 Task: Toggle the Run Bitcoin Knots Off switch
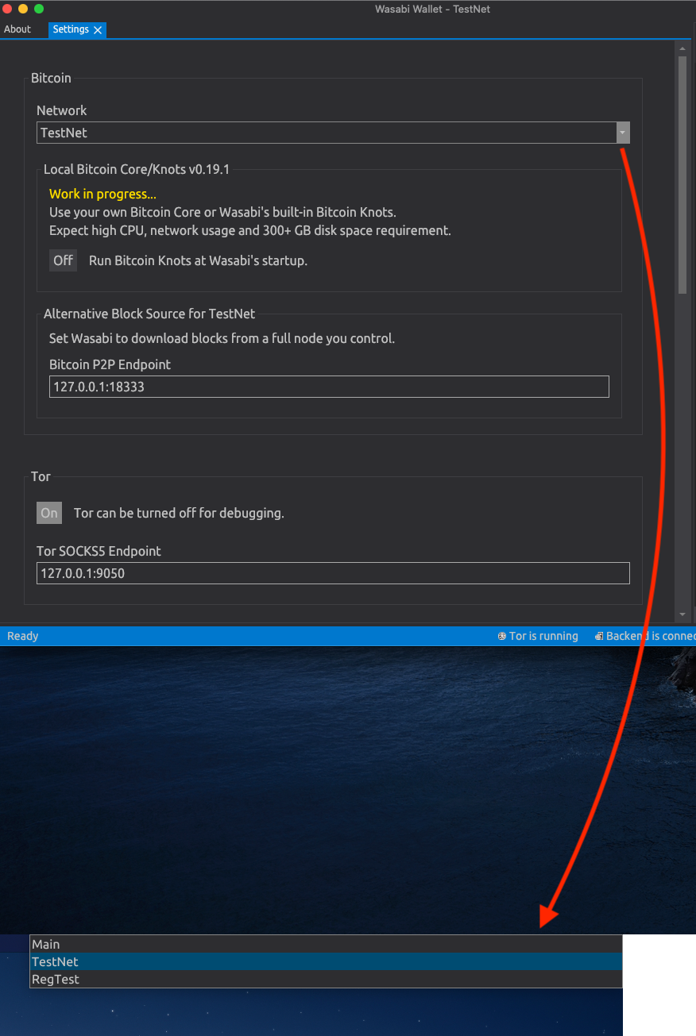tap(63, 260)
